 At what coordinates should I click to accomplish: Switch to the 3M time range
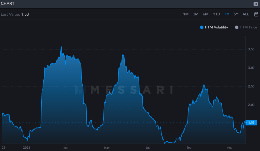pos(196,14)
